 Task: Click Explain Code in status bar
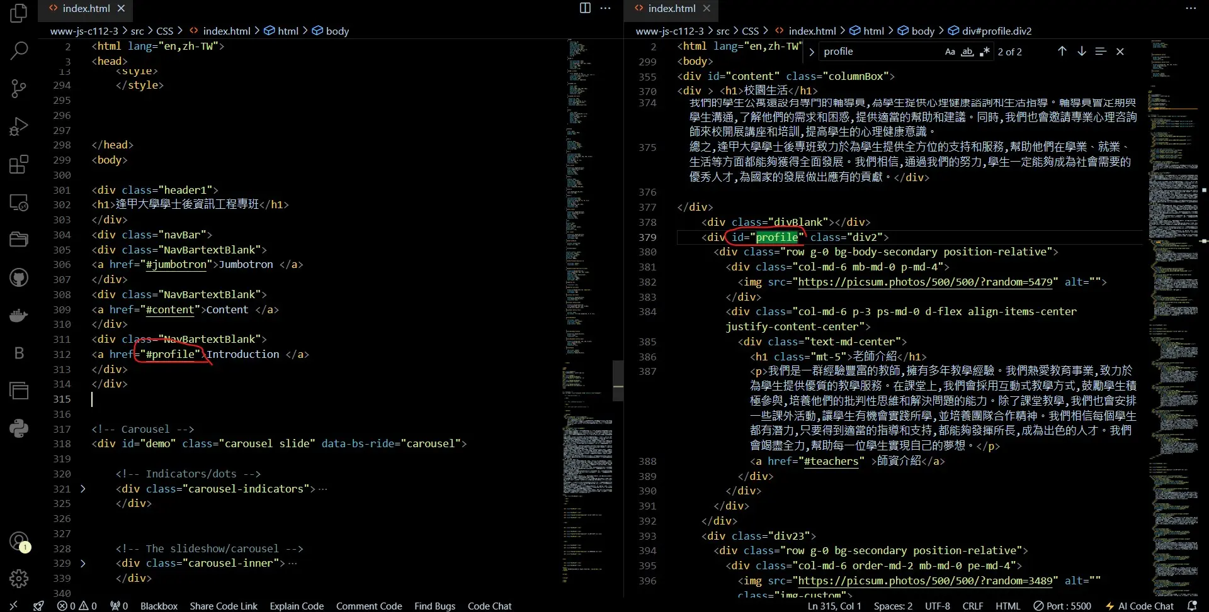tap(297, 606)
